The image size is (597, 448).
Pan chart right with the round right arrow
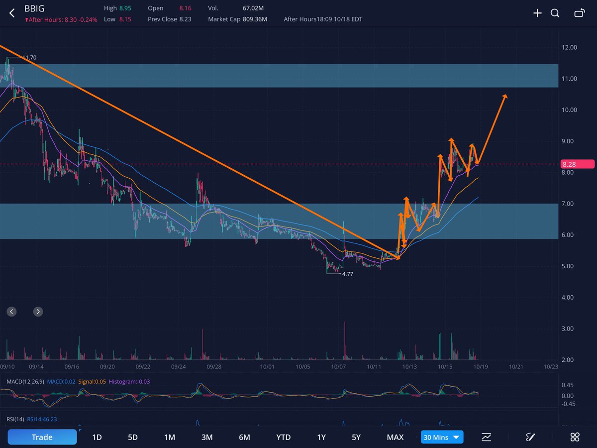coord(38,312)
